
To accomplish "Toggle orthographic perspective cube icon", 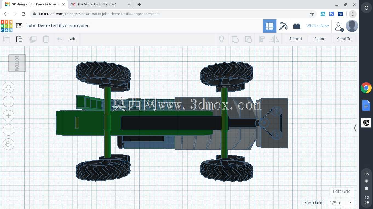I will tap(8, 144).
